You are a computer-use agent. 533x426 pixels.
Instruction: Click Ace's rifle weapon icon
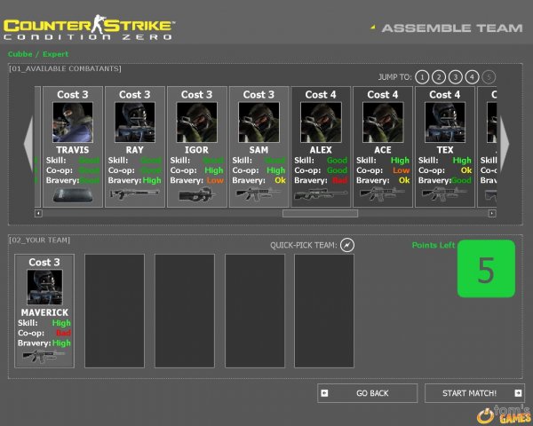(x=382, y=194)
